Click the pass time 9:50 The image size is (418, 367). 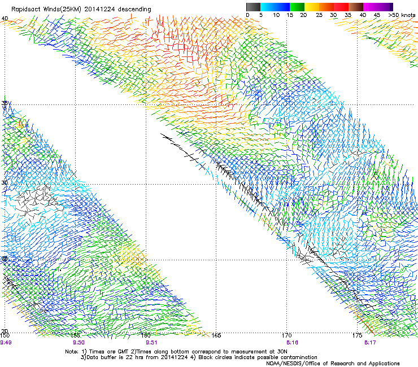click(79, 343)
